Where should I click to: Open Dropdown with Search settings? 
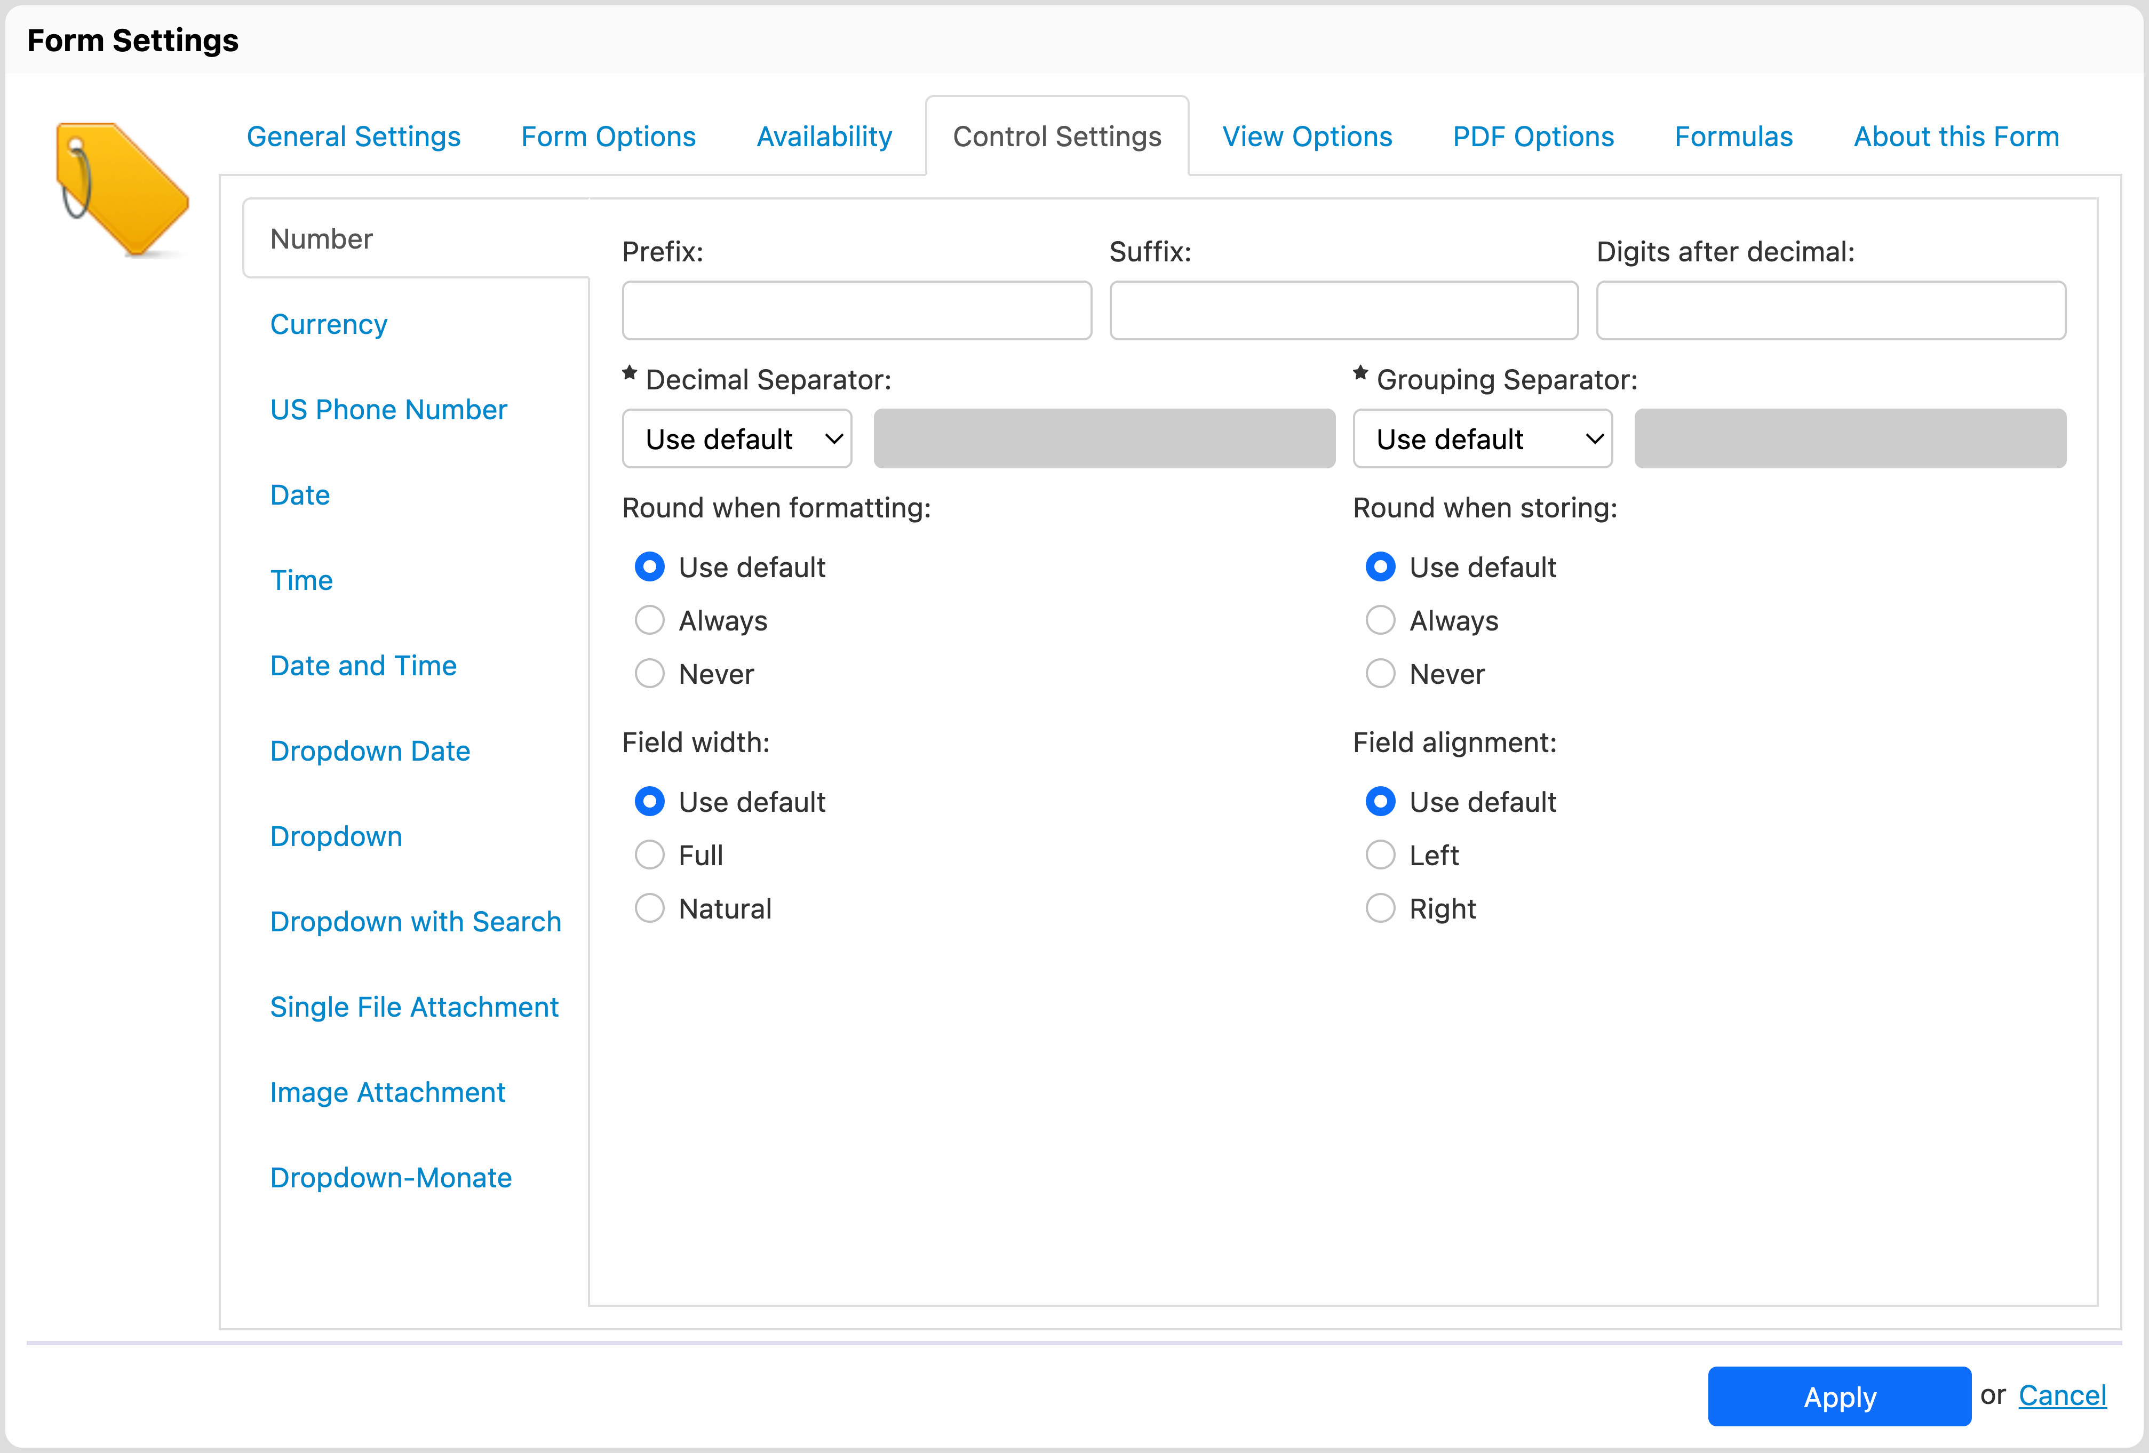point(415,922)
